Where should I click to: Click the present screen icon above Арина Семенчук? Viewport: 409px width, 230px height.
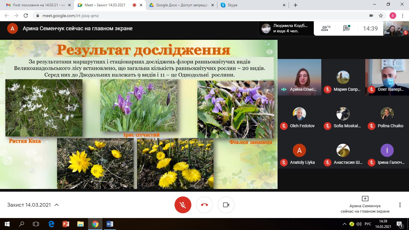tap(365, 199)
